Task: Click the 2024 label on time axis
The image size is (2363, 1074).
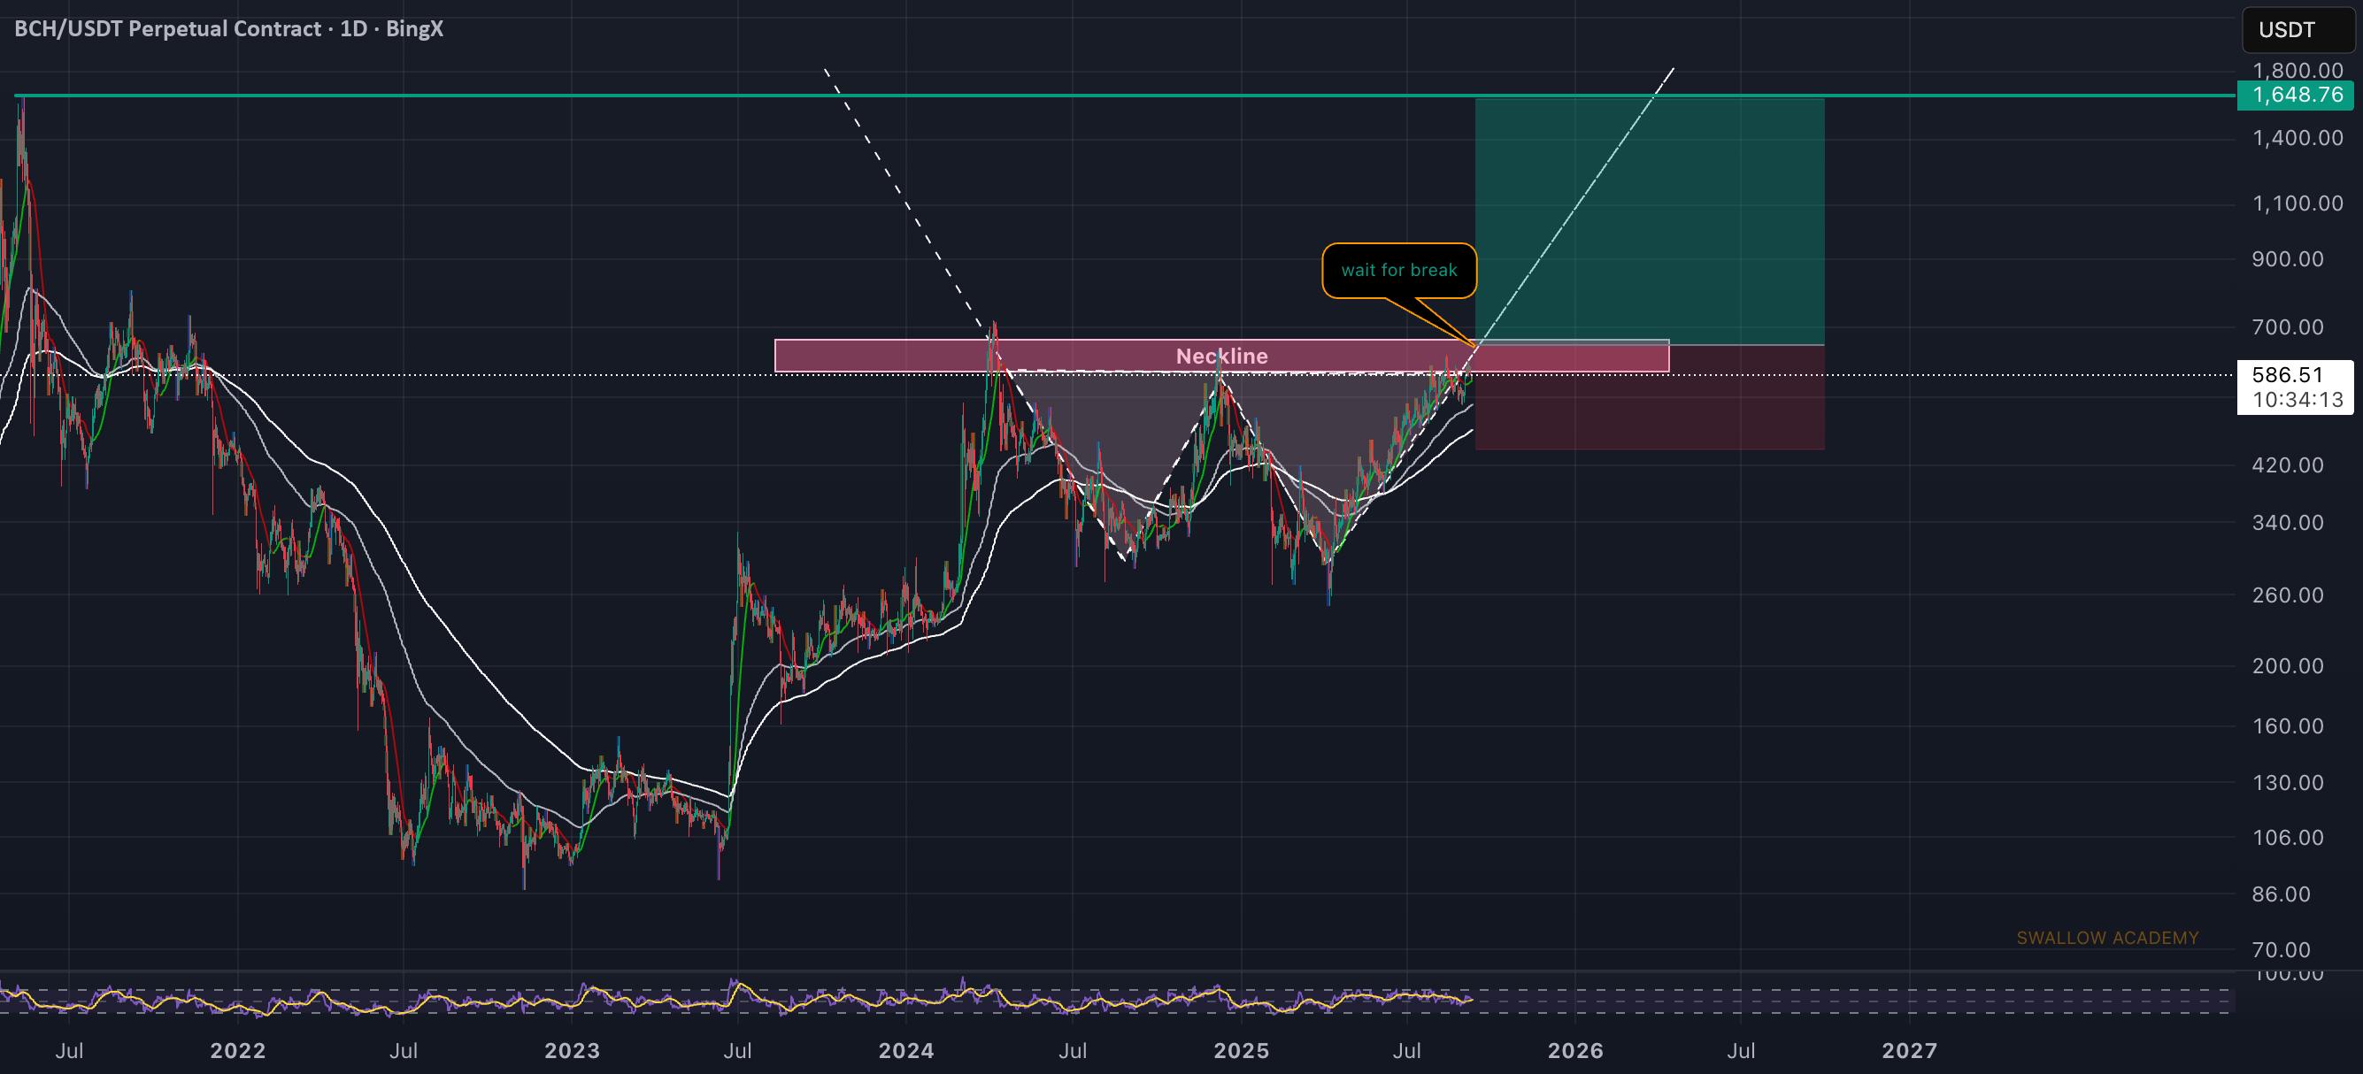Action: tap(906, 1050)
